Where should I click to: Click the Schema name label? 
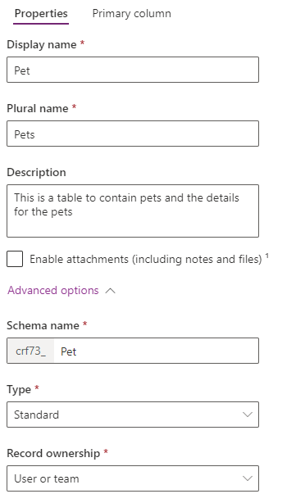click(x=43, y=325)
